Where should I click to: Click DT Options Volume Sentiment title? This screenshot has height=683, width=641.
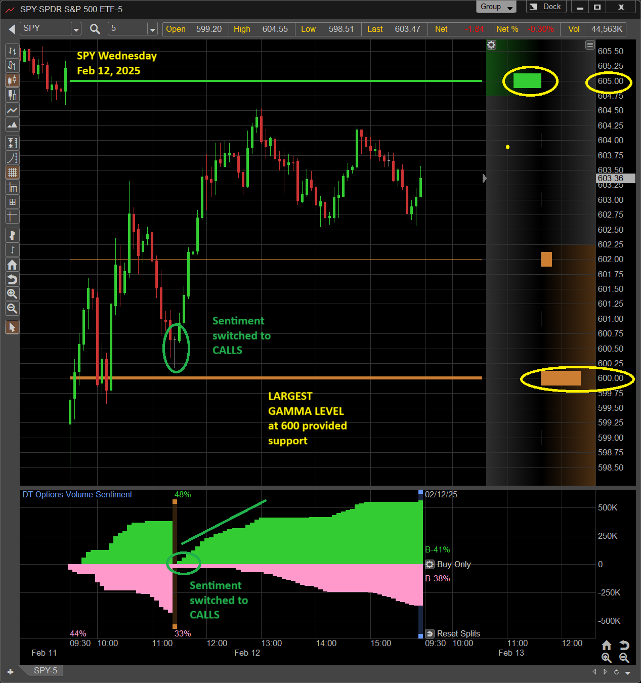click(77, 494)
